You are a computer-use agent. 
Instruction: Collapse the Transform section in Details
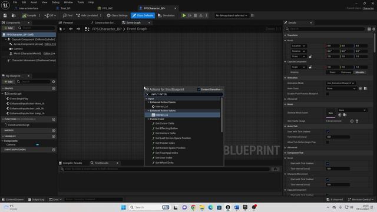click(285, 35)
